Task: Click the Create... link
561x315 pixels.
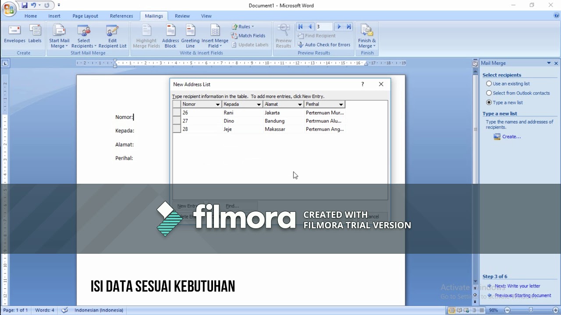Action: tap(511, 136)
